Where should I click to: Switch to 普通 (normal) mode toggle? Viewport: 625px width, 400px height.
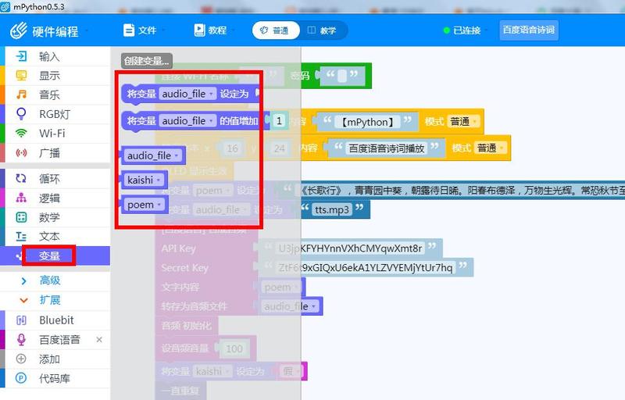273,30
